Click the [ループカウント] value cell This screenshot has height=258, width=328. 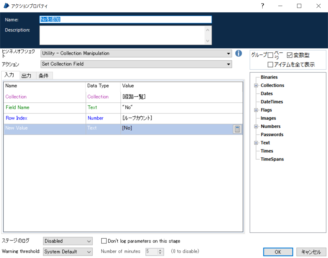pos(181,118)
